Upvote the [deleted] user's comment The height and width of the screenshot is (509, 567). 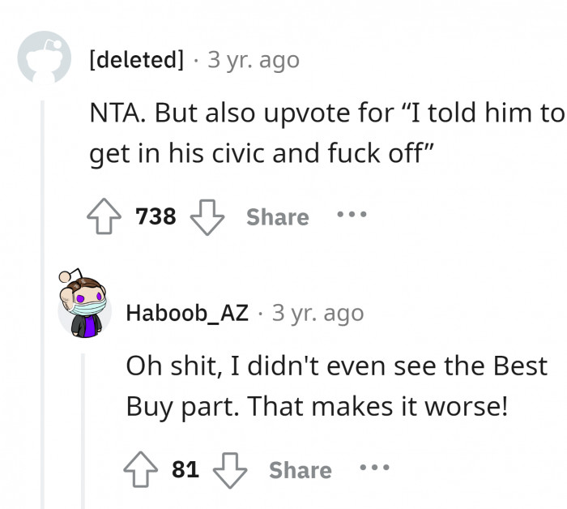click(103, 217)
